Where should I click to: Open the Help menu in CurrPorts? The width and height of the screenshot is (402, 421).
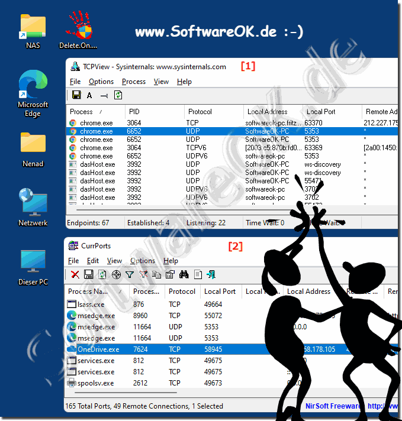tap(171, 260)
